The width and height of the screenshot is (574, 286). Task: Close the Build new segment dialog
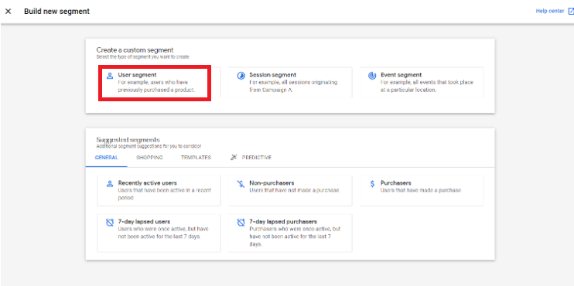click(x=8, y=12)
